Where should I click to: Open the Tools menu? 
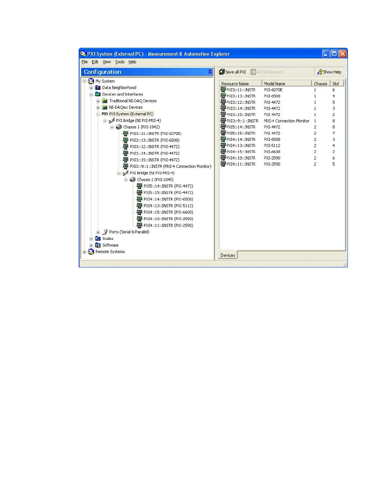pos(120,62)
